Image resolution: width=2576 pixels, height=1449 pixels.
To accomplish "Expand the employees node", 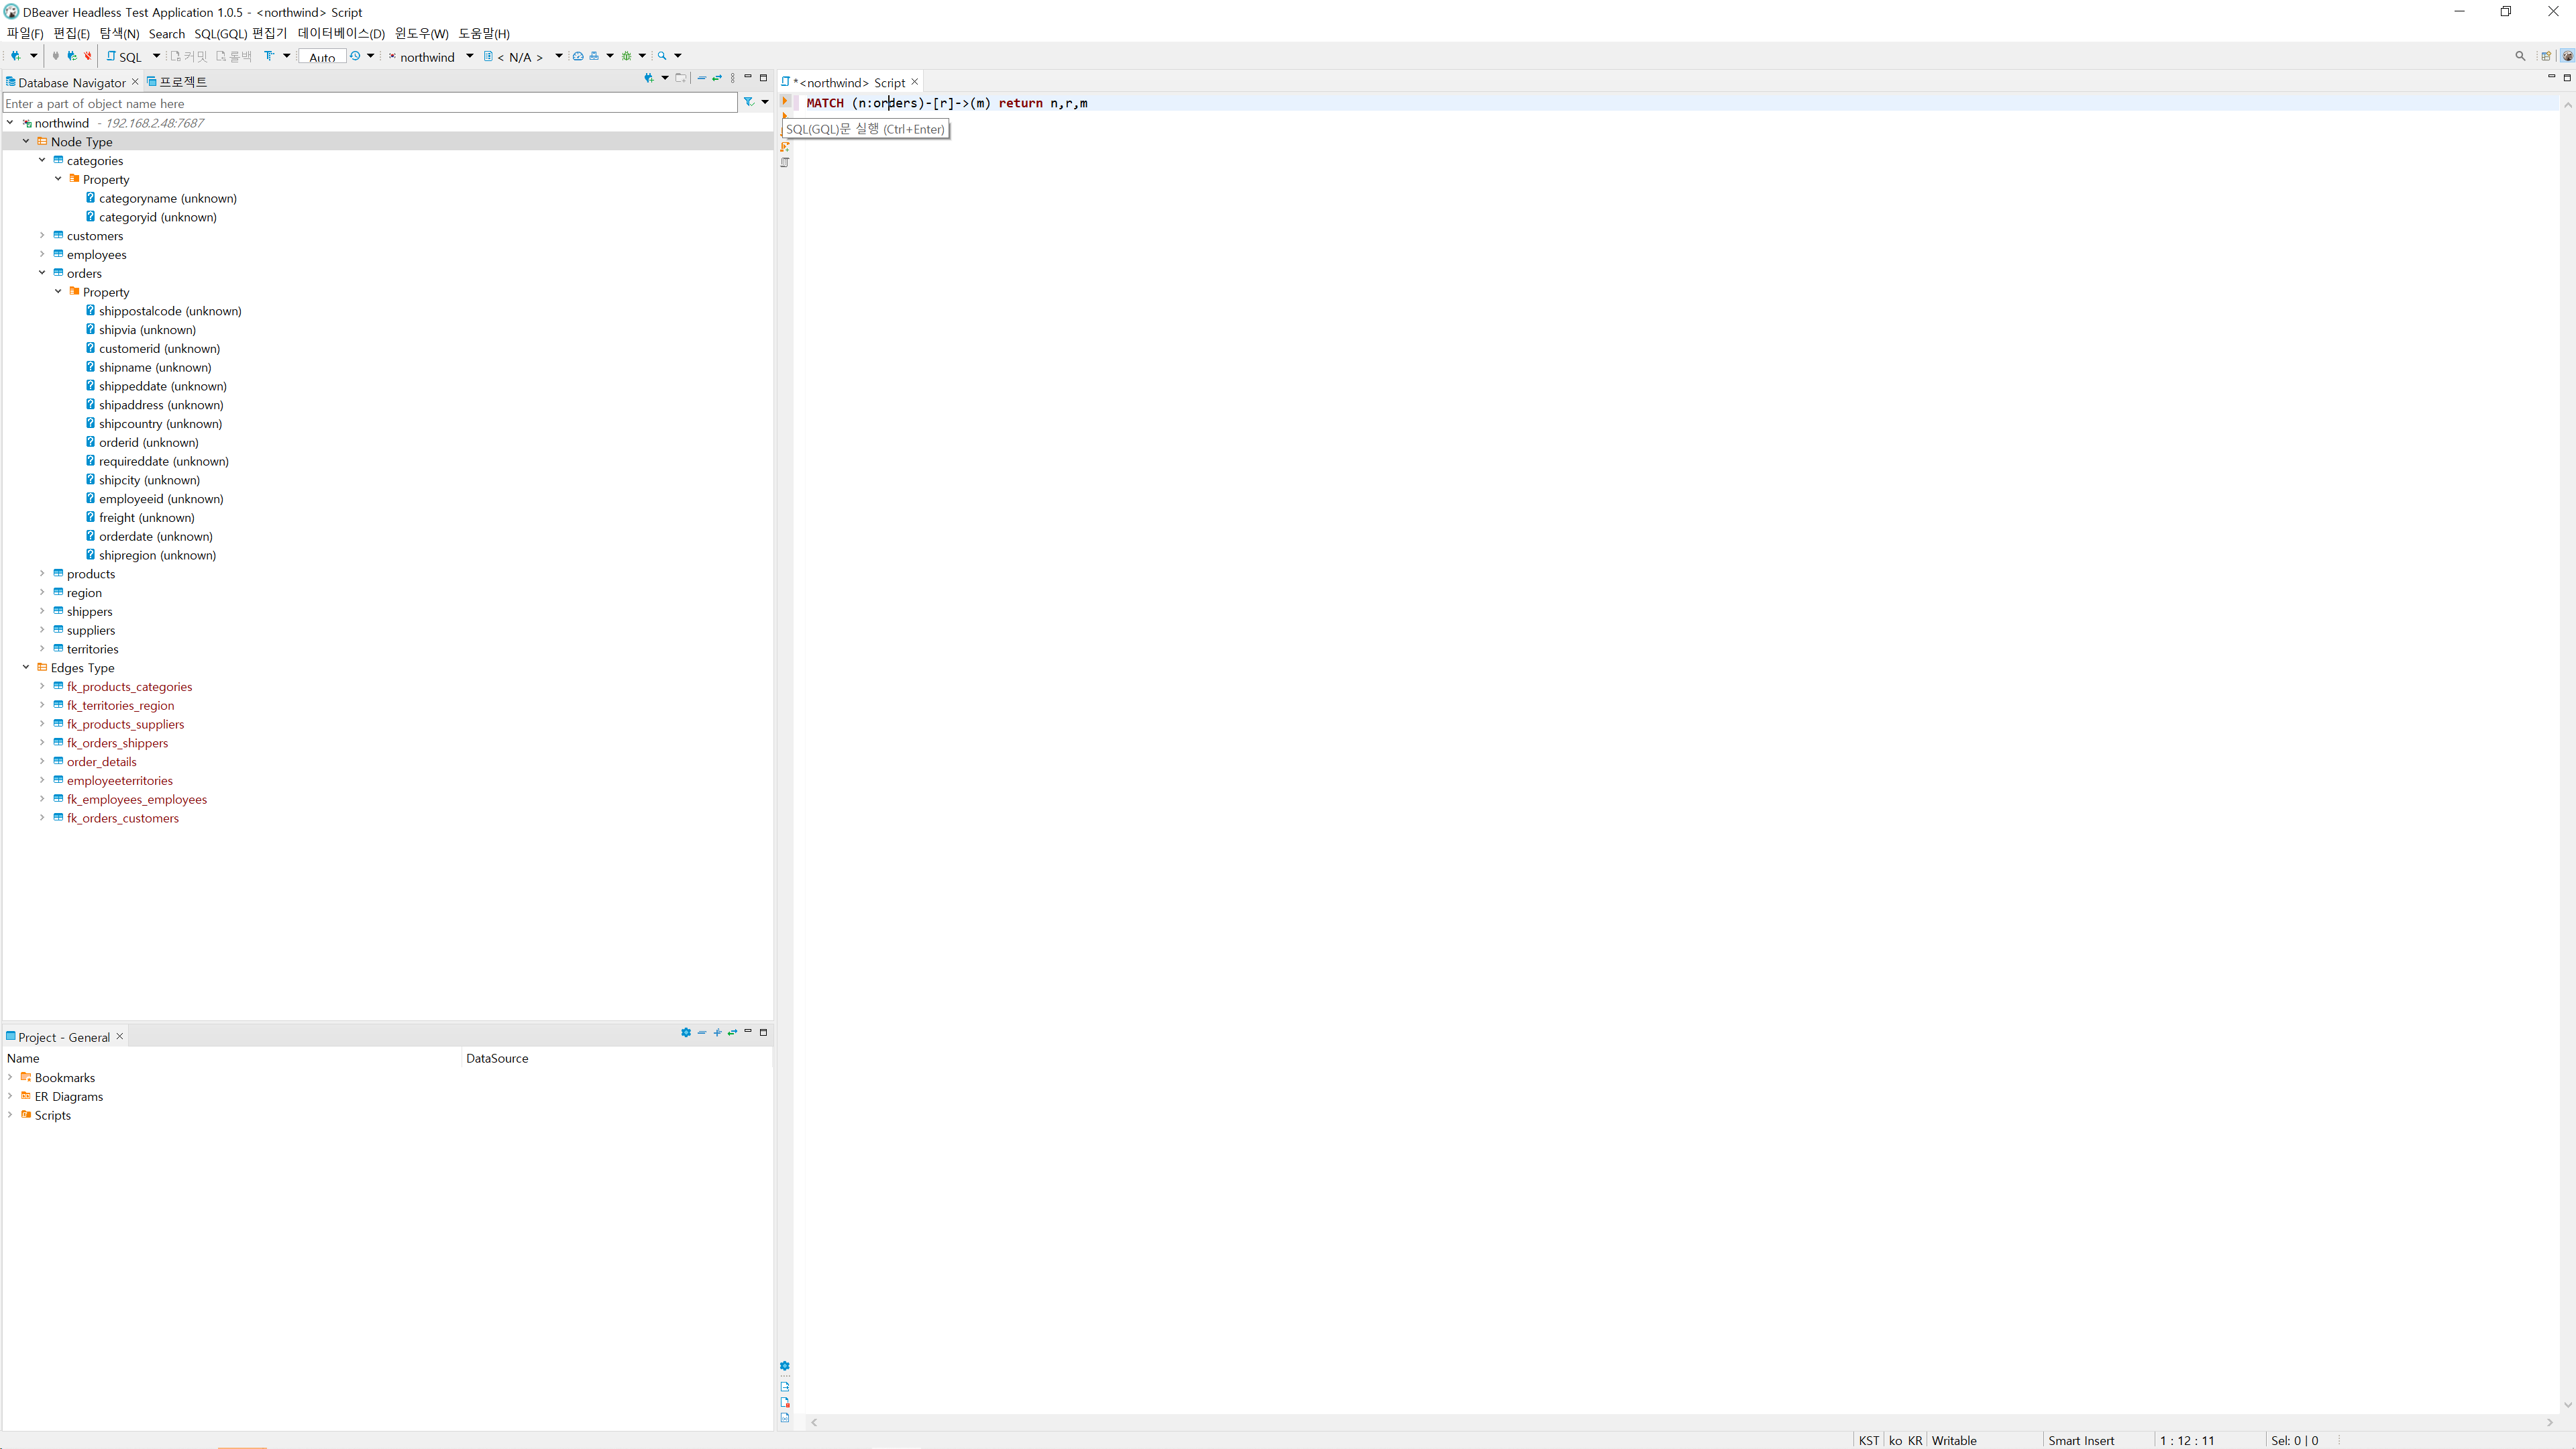I will point(42,254).
